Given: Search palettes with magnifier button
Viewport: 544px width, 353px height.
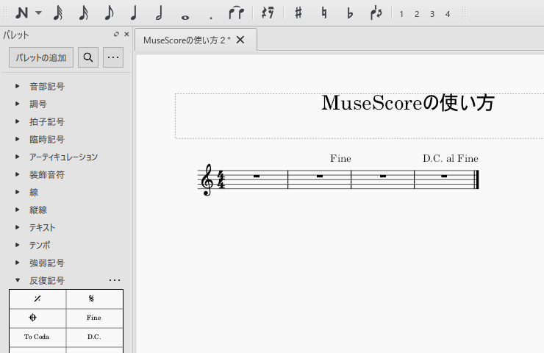Looking at the screenshot, I should (x=88, y=57).
